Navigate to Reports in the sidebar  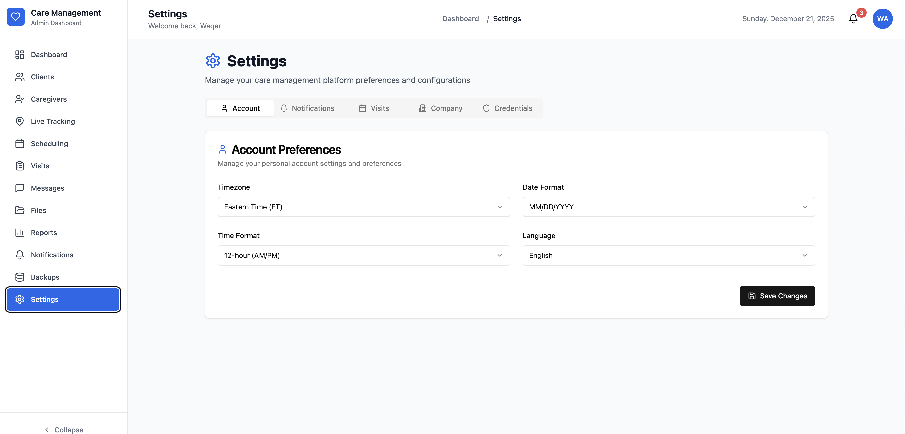pyautogui.click(x=44, y=233)
